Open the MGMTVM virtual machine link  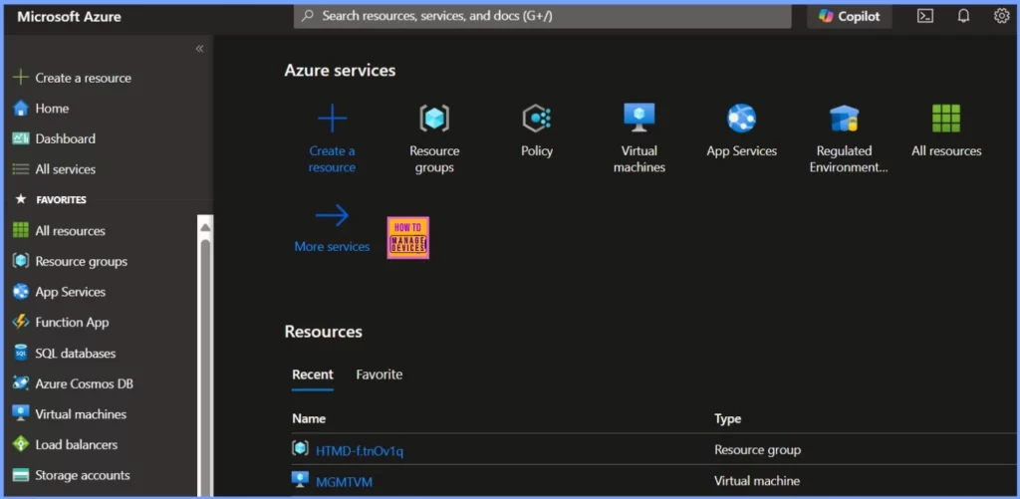coord(344,482)
